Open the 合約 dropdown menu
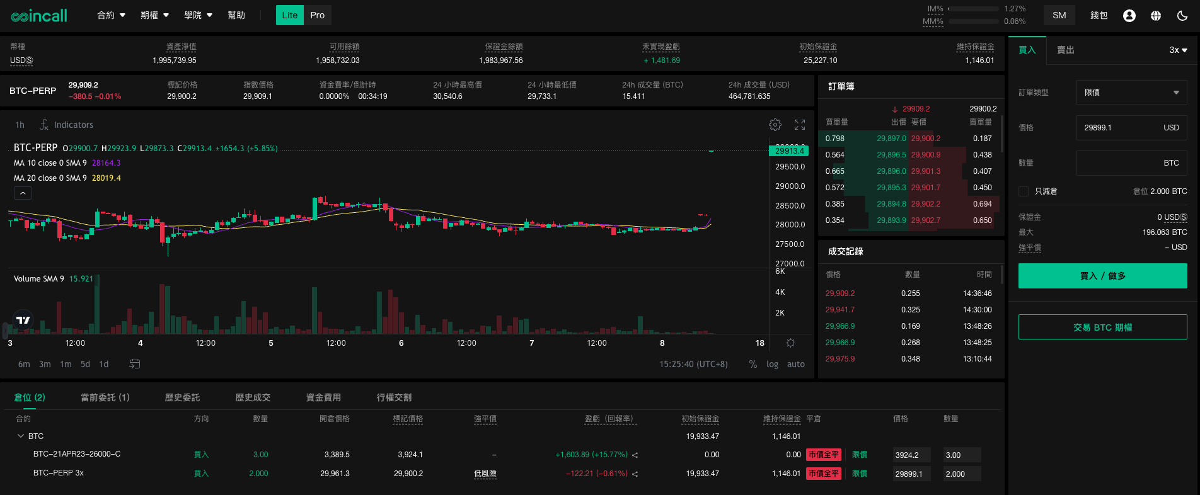Image resolution: width=1200 pixels, height=495 pixels. click(112, 15)
